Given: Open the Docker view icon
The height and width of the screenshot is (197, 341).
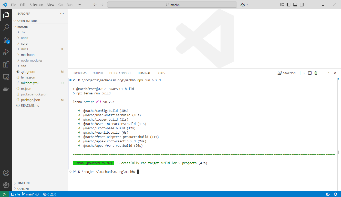Looking at the screenshot, I should [x=6, y=89].
